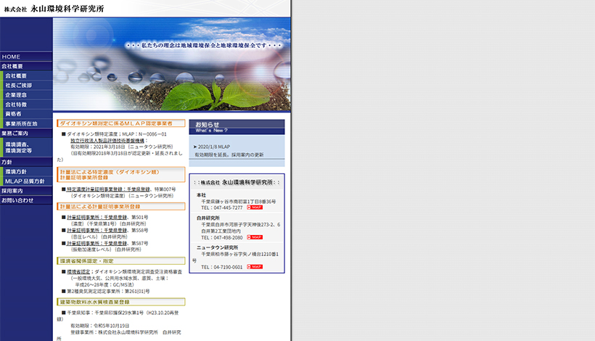Open 事業所所在地 in the sidebar

(x=28, y=123)
